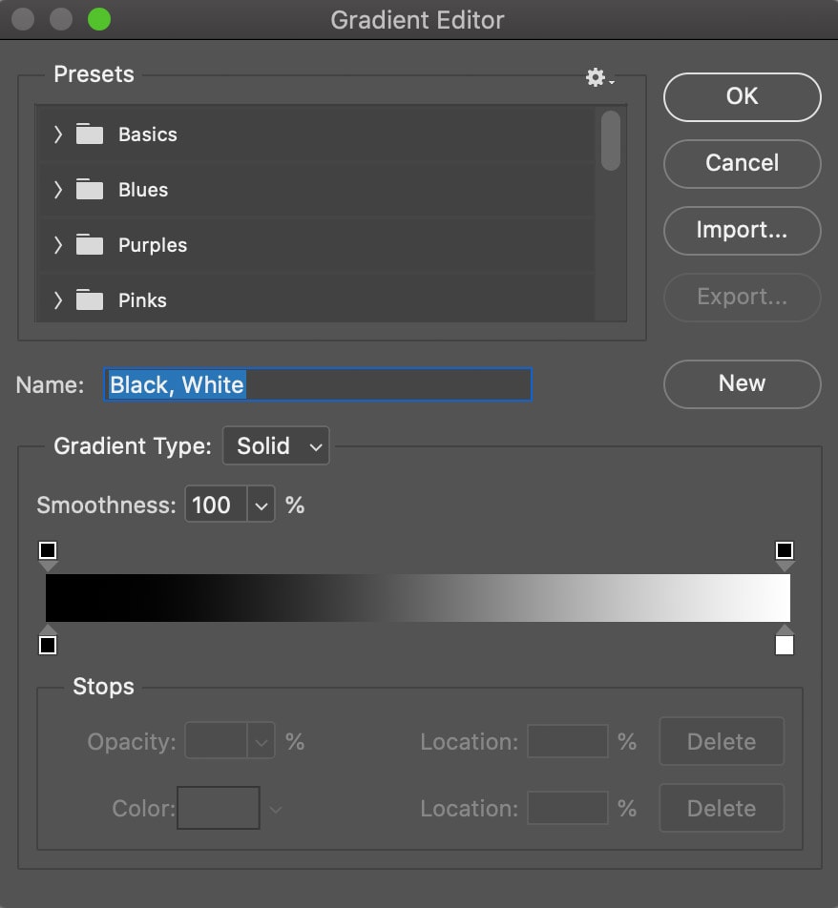Screen dimensions: 838x908
Task: Click the Blues folder icon
Action: [x=90, y=190]
